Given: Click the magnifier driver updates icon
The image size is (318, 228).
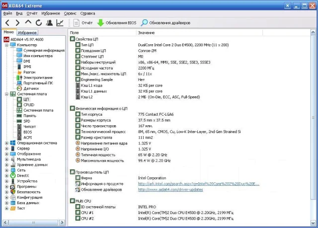Looking at the screenshot, I should click(144, 23).
